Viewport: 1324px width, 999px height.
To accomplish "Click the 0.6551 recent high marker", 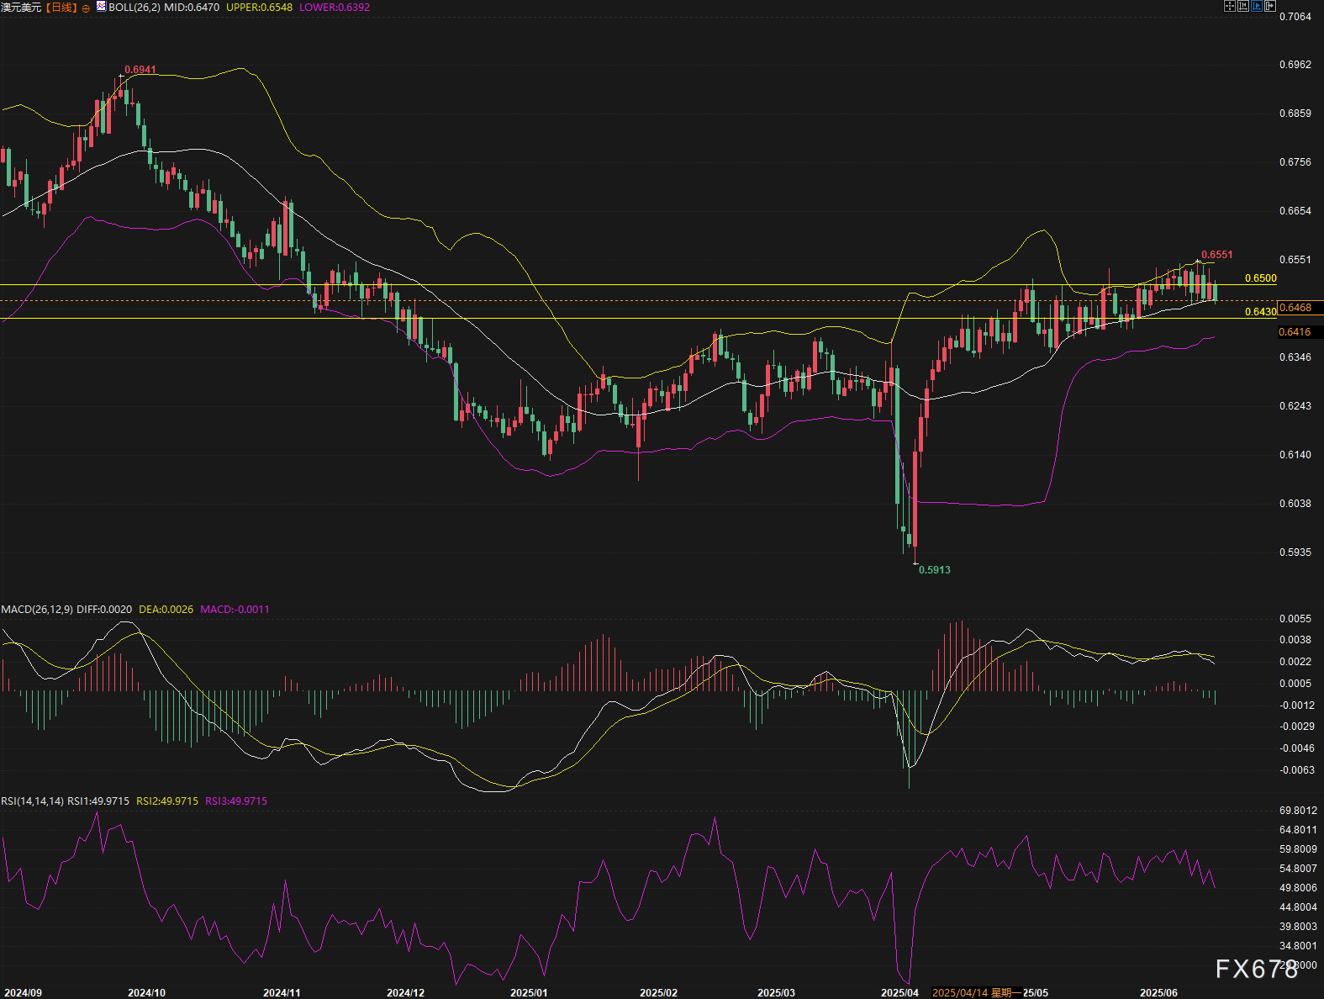I will click(1216, 255).
